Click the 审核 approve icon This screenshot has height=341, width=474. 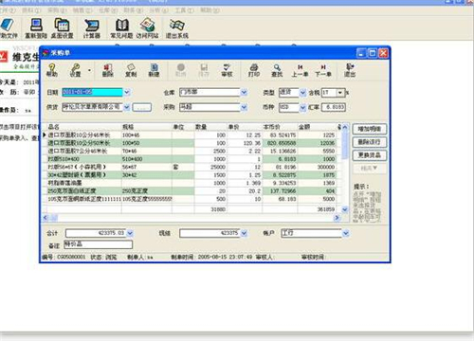(227, 70)
